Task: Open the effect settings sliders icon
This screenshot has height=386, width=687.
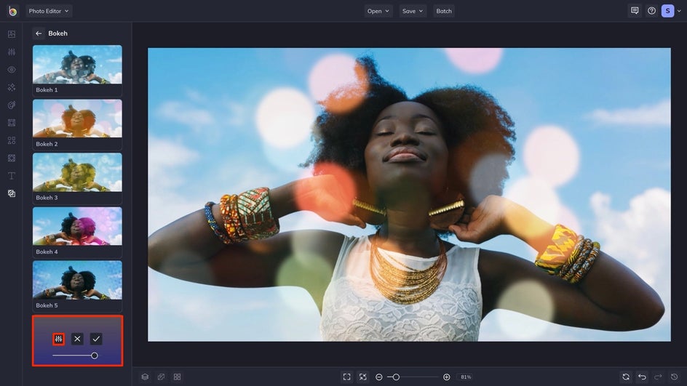Action: 58,339
